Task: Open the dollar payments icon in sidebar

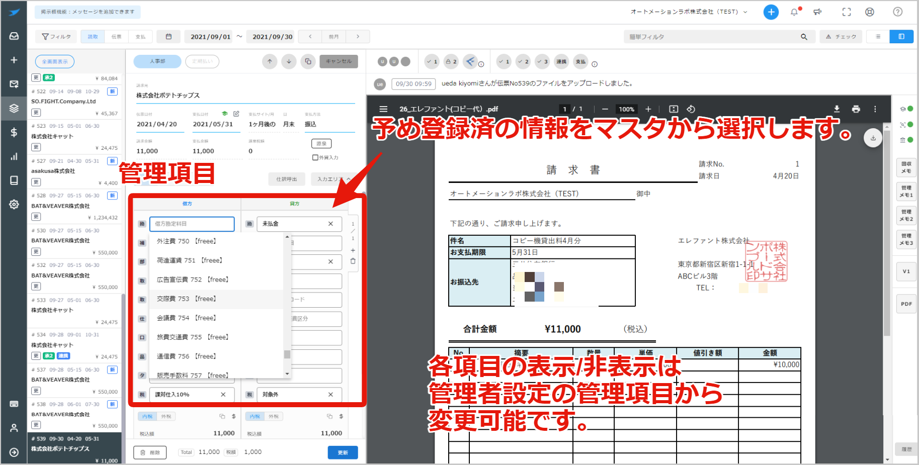Action: [x=14, y=132]
